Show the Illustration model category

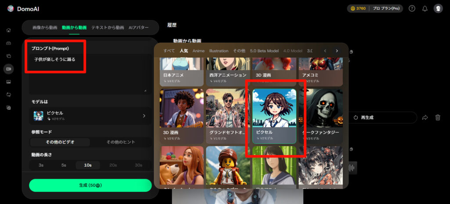tap(219, 51)
